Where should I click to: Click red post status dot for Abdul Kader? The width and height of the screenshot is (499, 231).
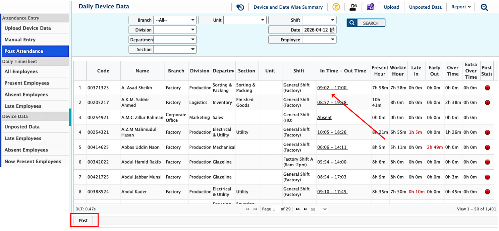pos(487,192)
